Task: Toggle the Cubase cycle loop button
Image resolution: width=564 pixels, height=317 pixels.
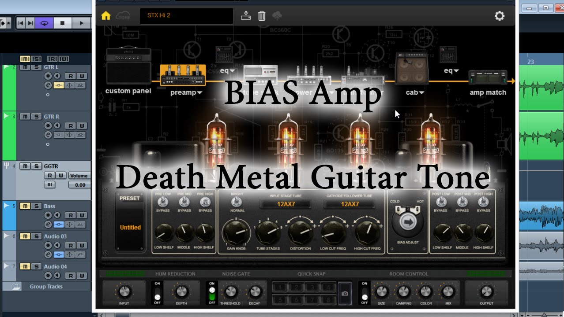Action: tap(44, 23)
